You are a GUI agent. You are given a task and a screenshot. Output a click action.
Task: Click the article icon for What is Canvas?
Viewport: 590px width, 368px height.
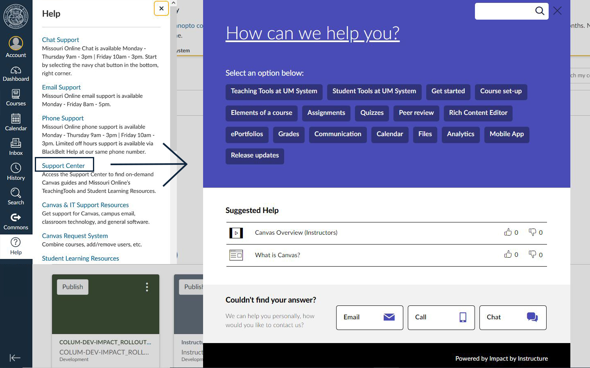[236, 255]
